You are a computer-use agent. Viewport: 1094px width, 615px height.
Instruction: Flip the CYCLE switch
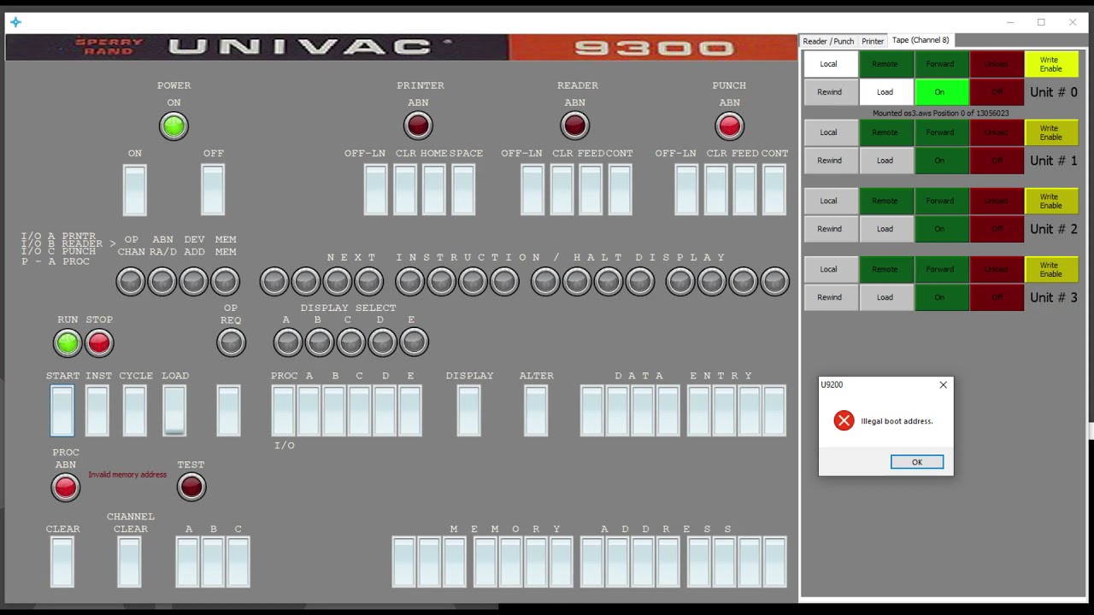(134, 411)
